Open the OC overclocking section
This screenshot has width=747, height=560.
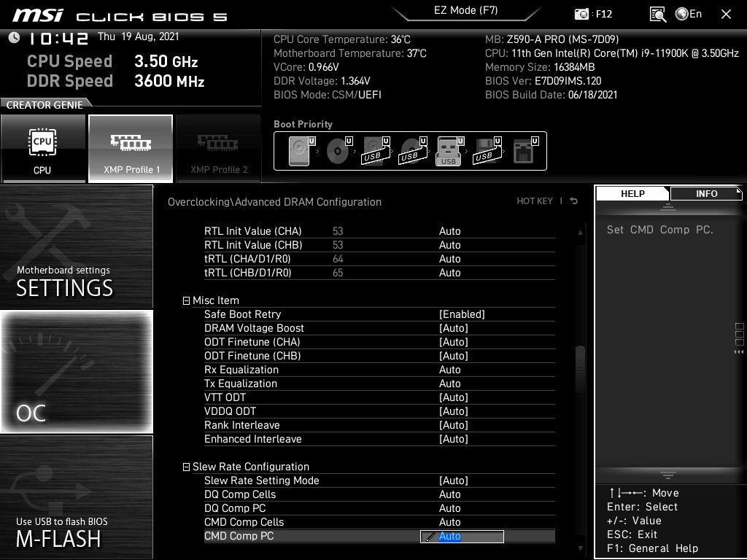pyautogui.click(x=76, y=371)
